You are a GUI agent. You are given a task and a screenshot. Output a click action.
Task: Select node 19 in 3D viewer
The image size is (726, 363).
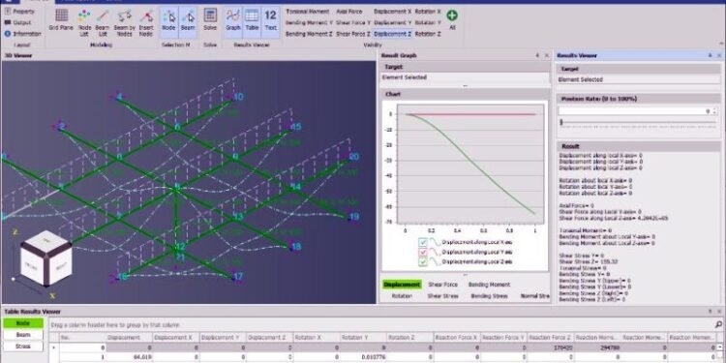pyautogui.click(x=354, y=217)
